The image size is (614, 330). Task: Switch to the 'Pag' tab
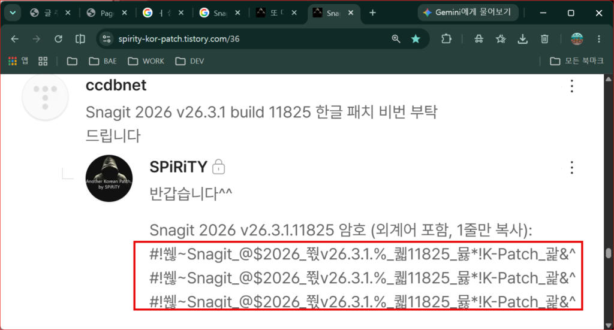pyautogui.click(x=107, y=13)
